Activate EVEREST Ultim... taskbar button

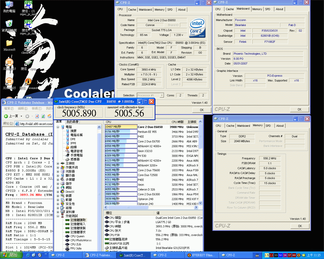202,255
